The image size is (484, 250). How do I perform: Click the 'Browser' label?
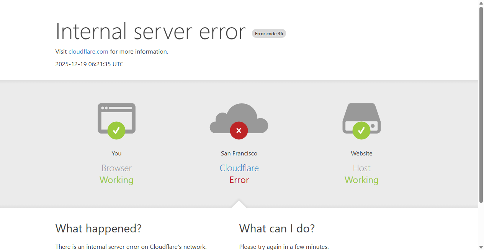116,168
